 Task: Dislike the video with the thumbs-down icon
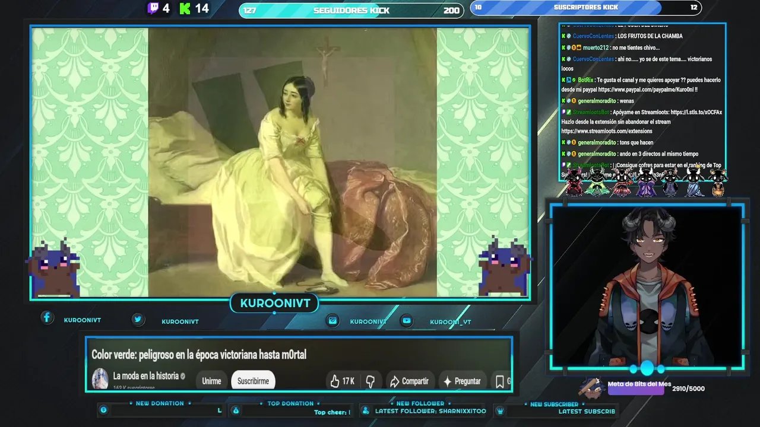(370, 381)
